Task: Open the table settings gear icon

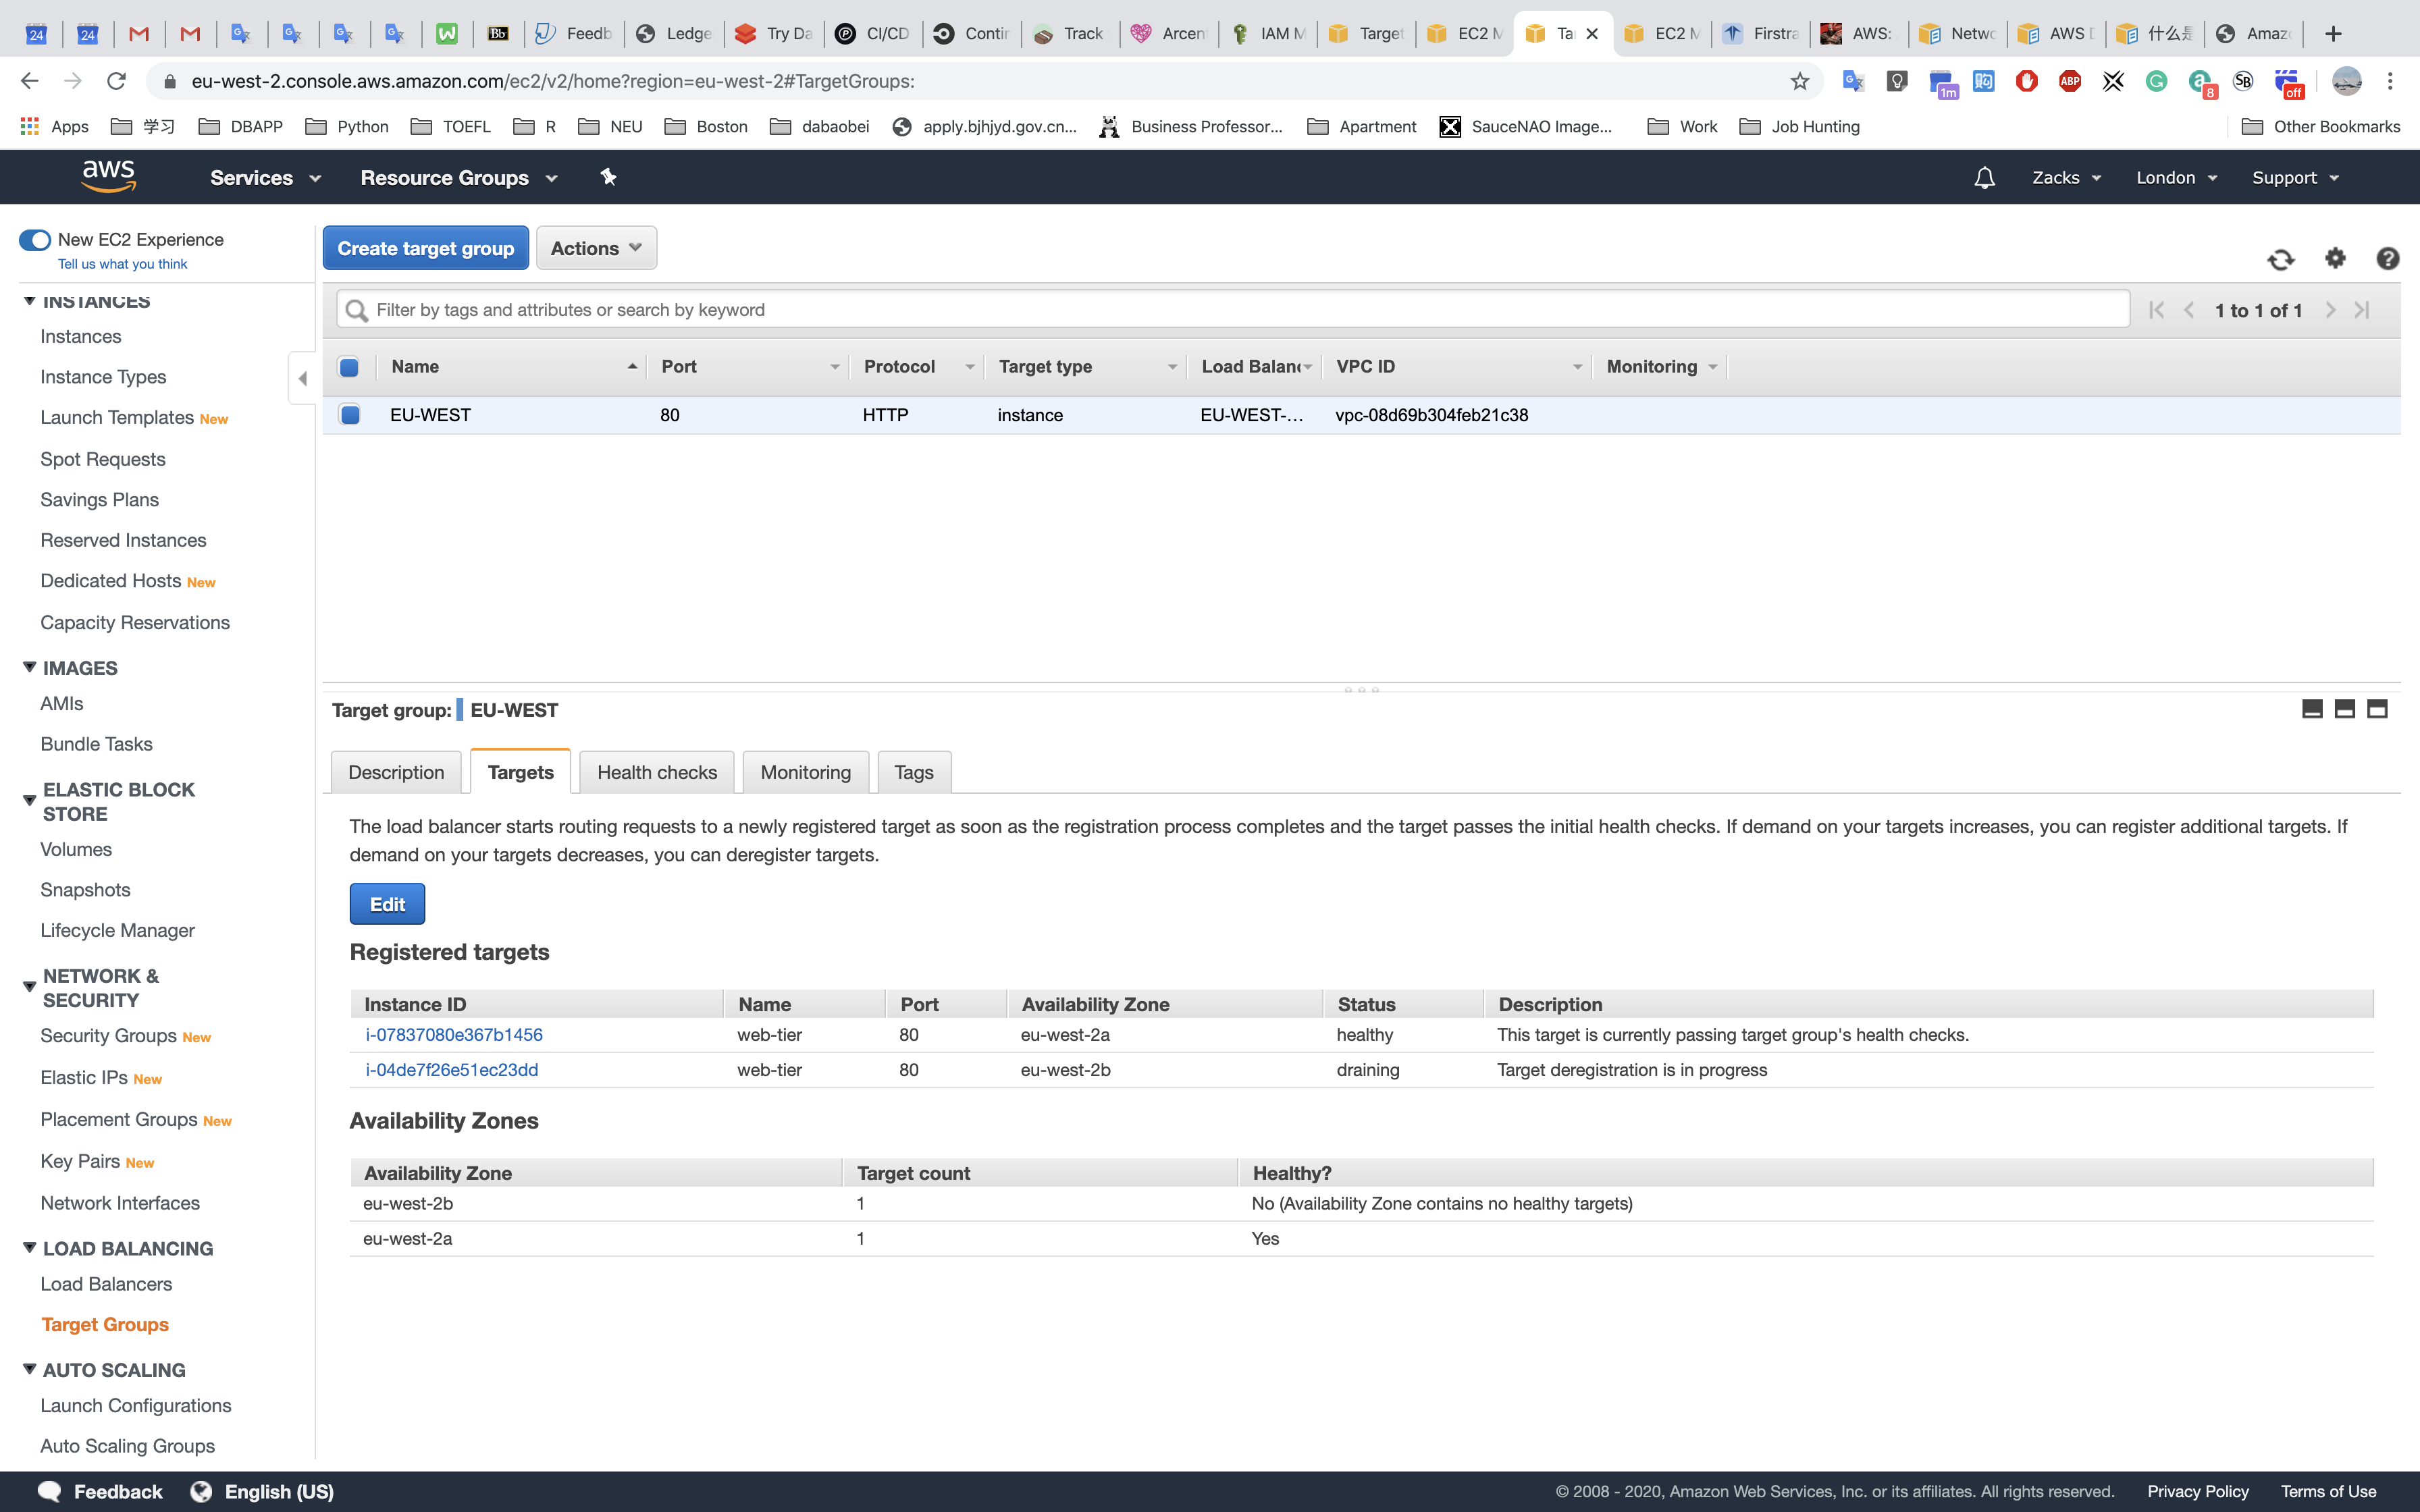Action: 2335,258
